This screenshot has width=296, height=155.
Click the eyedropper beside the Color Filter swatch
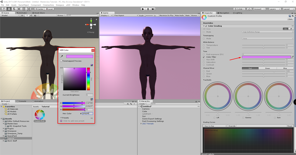tap(292, 57)
